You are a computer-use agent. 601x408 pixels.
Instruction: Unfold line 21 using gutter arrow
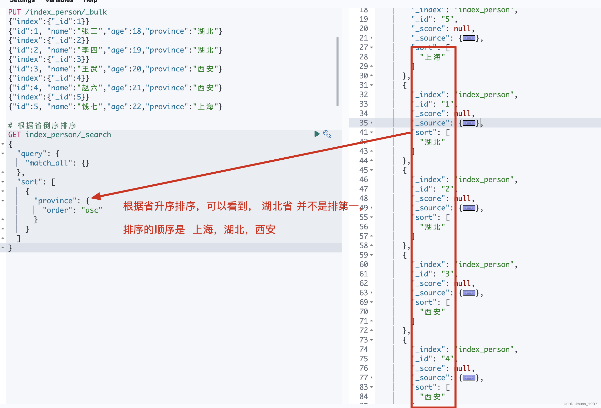point(371,38)
